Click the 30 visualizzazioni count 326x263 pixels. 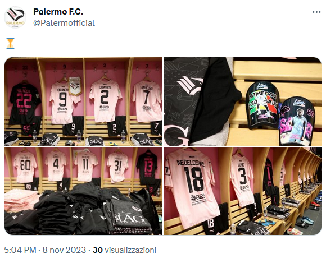tap(124, 250)
